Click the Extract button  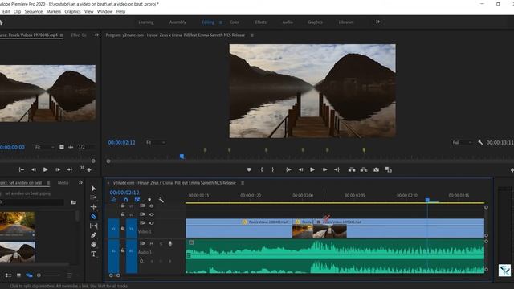point(364,169)
